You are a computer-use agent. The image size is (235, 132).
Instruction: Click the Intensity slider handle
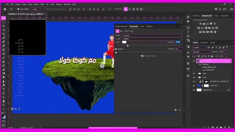(x=128, y=45)
